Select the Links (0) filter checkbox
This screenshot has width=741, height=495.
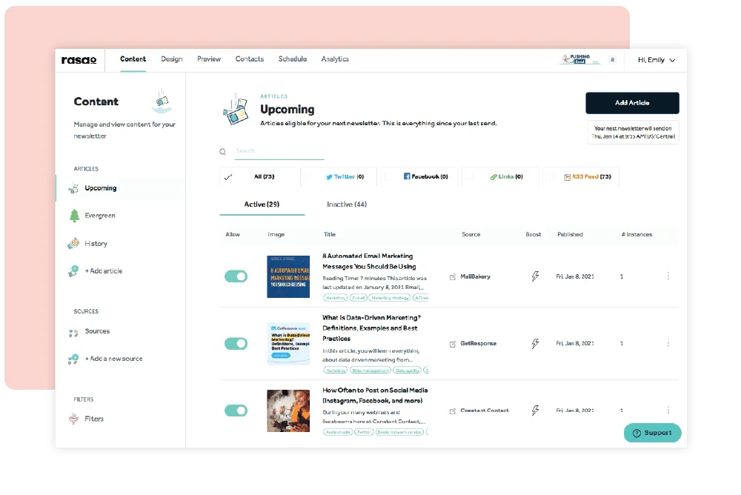tap(469, 177)
